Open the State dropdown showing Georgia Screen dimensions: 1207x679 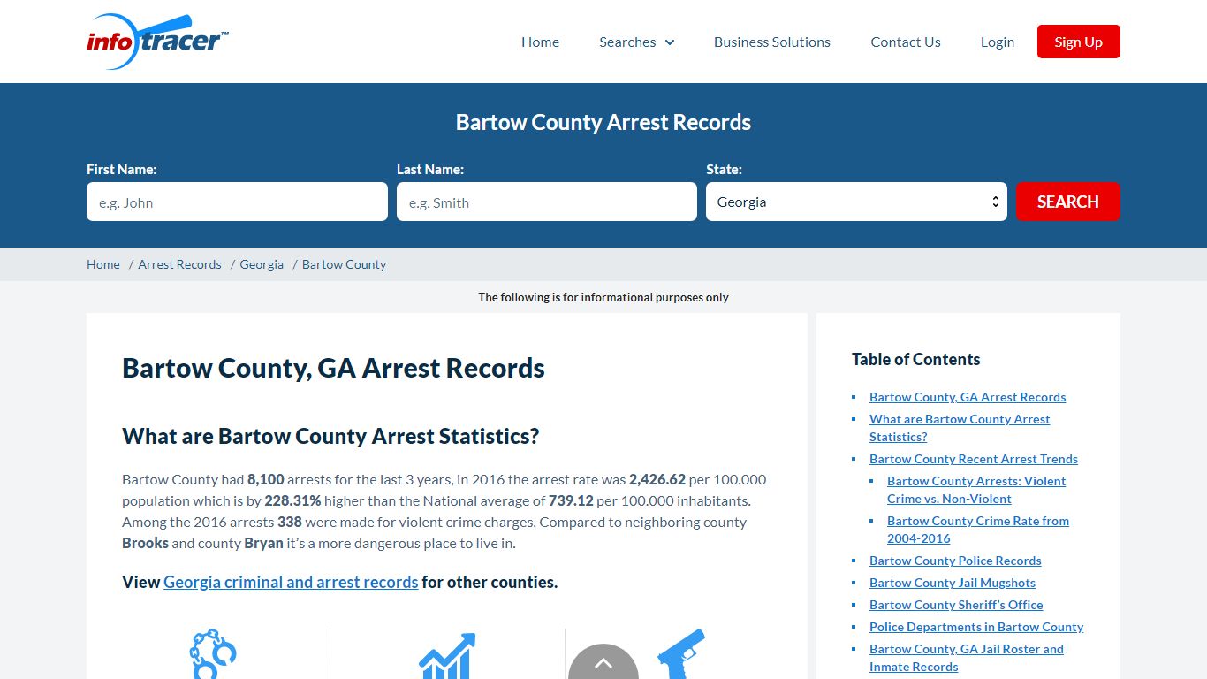pos(856,202)
